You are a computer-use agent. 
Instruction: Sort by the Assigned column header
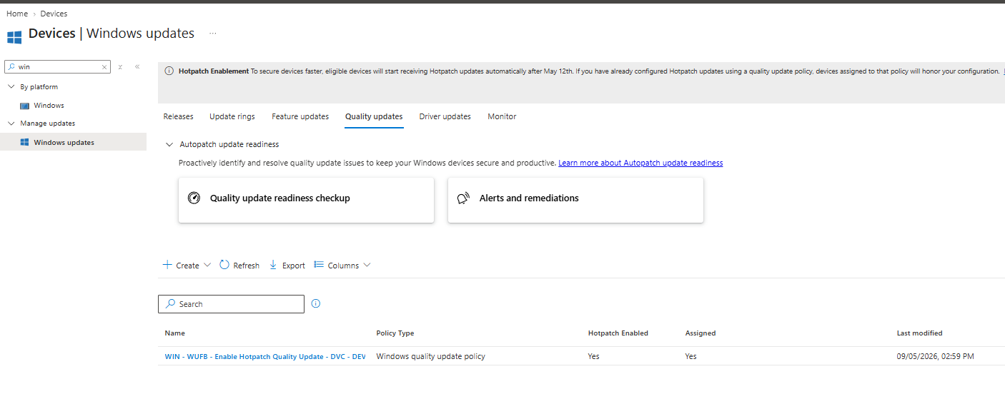point(700,333)
